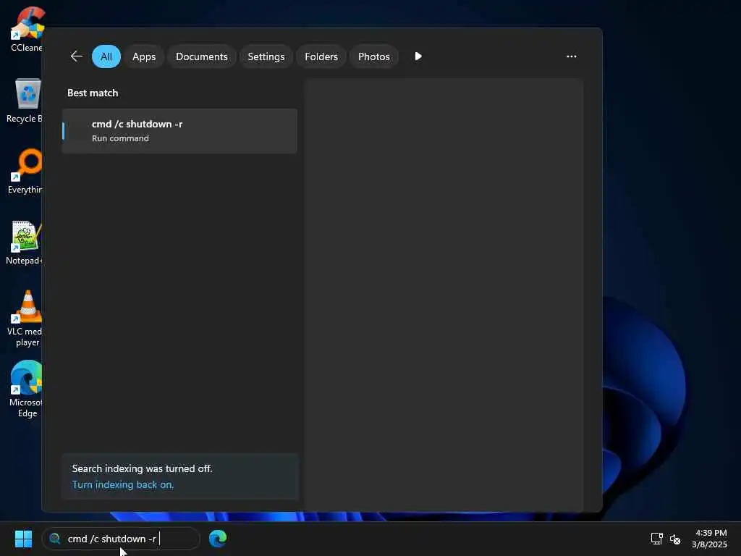Switch to the Photos filter
Screen dimensions: 741x556
pos(374,56)
